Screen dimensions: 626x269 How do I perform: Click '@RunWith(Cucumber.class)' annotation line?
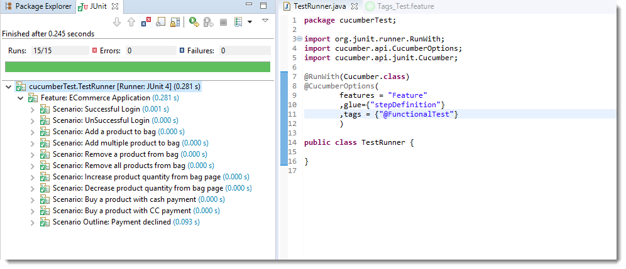357,76
